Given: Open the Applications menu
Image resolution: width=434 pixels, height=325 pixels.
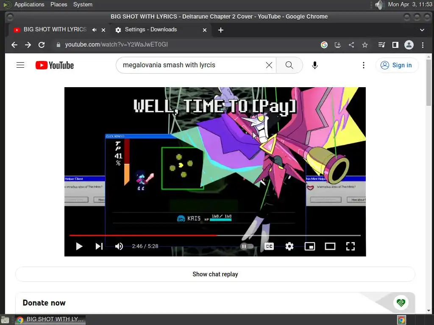Looking at the screenshot, I should 29,4.
